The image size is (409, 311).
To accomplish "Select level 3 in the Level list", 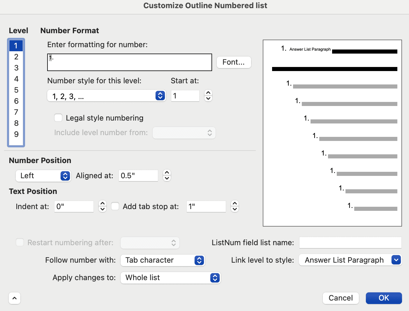I will coord(16,68).
